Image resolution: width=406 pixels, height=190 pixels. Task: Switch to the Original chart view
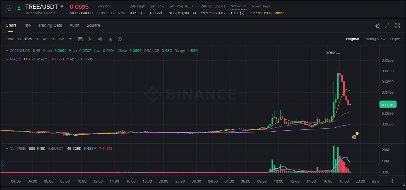pyautogui.click(x=352, y=39)
